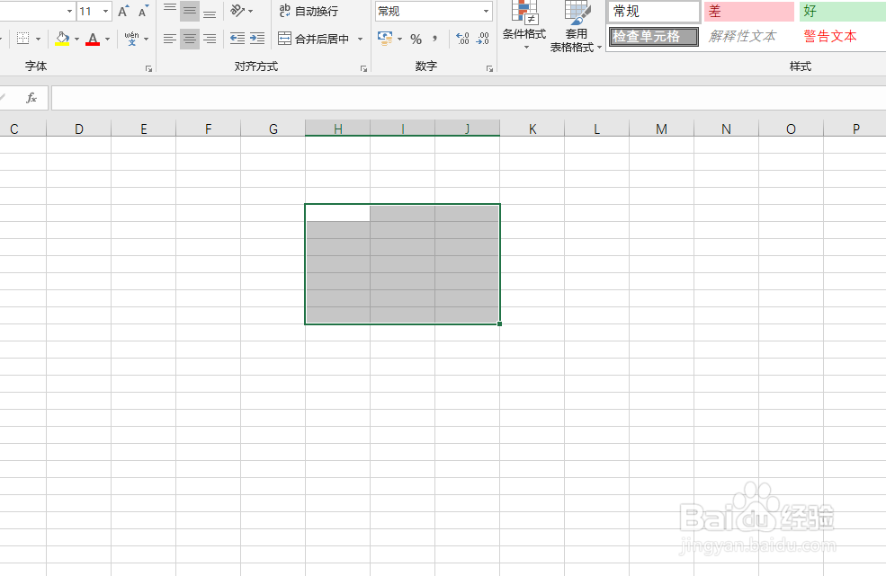Align text right in the cell
Image resolution: width=886 pixels, height=576 pixels.
click(x=210, y=39)
